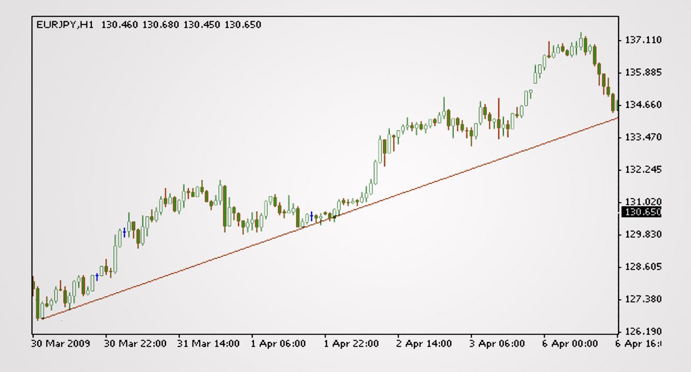Image resolution: width=691 pixels, height=372 pixels.
Task: Click the 137.110 price axis label
Action: click(643, 40)
